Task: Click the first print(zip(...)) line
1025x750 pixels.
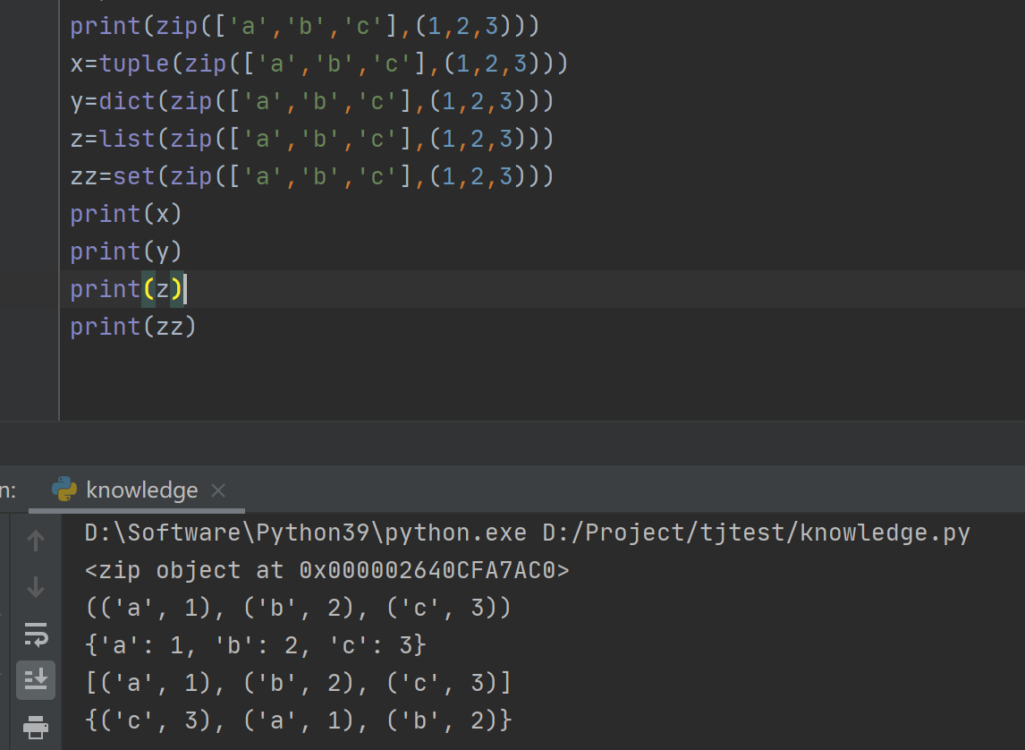Action: (x=179, y=25)
